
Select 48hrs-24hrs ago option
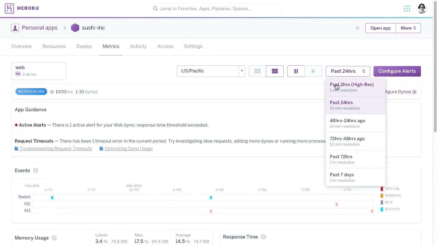[355, 123]
